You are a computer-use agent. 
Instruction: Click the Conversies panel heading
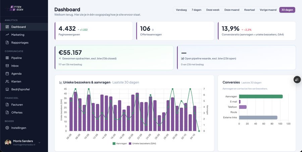231,82
